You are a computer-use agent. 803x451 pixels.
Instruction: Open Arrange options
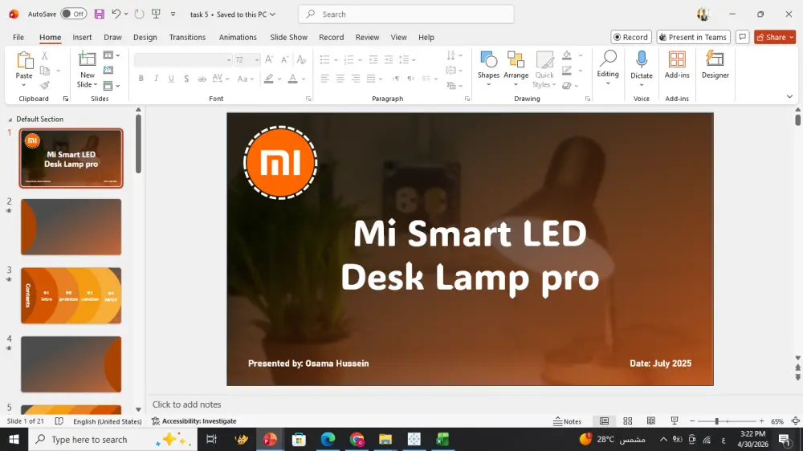click(516, 68)
